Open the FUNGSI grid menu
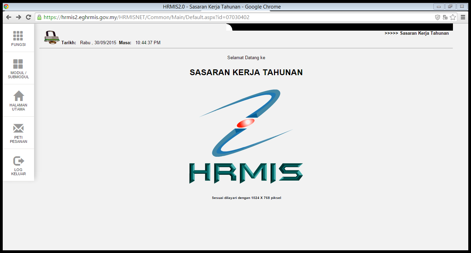The height and width of the screenshot is (253, 471). 18,38
